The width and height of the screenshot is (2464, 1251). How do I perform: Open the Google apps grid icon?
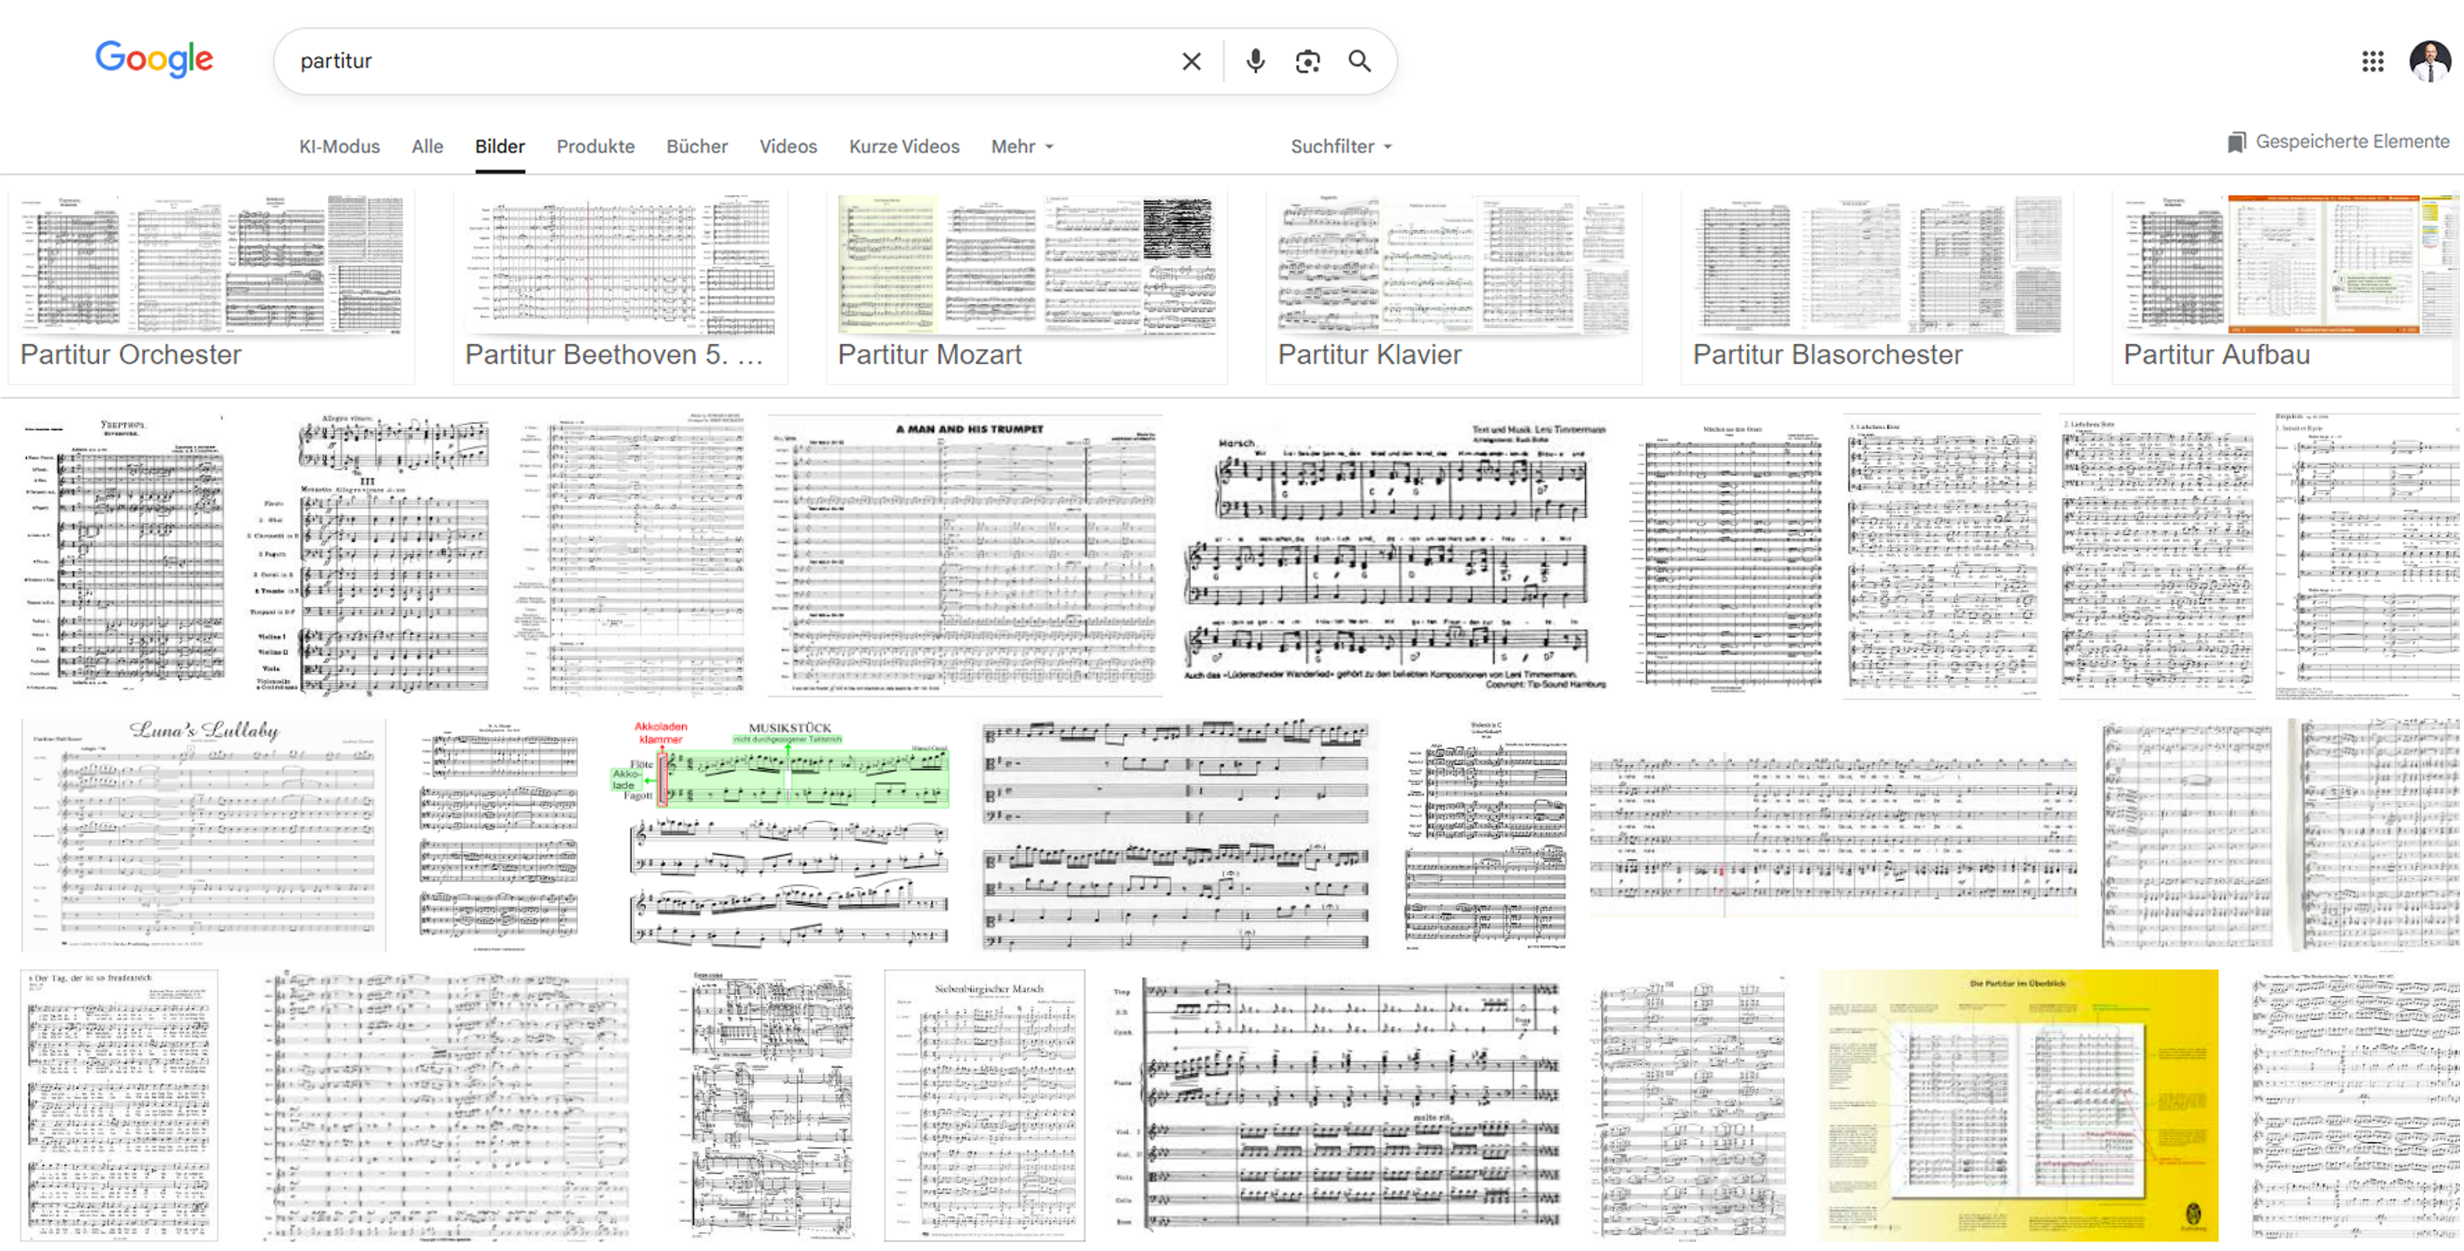tap(2372, 62)
